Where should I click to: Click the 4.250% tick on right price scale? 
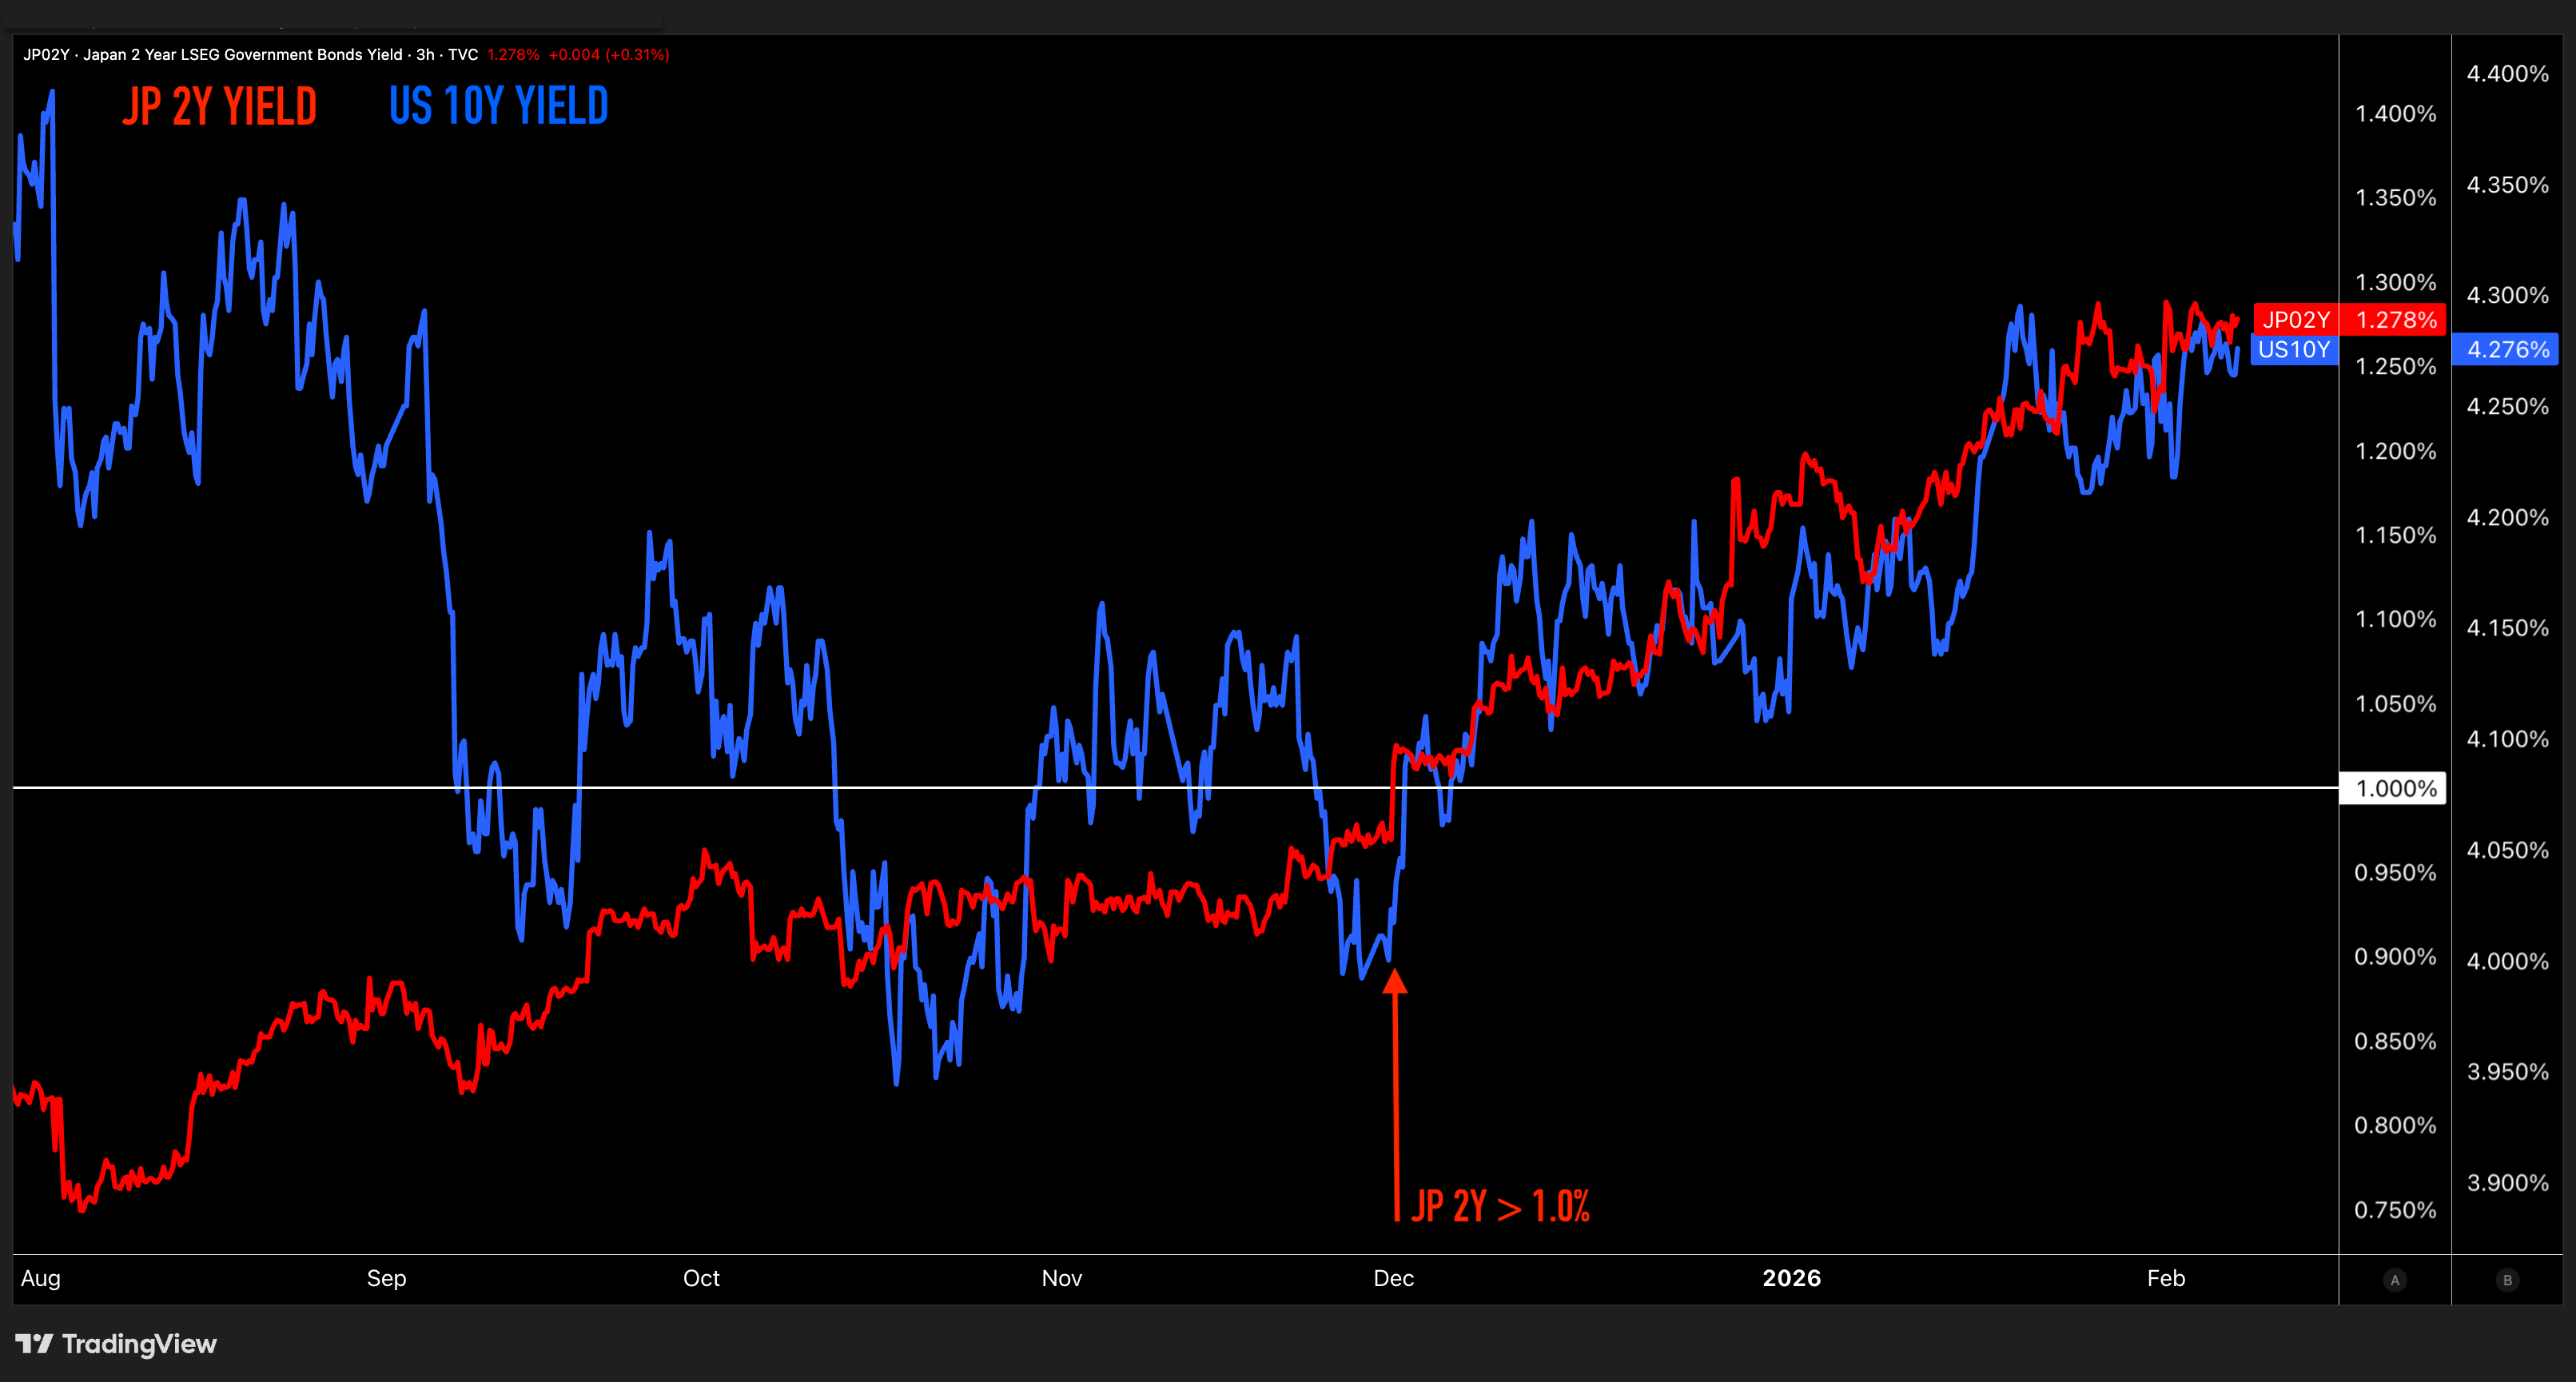click(x=2508, y=407)
